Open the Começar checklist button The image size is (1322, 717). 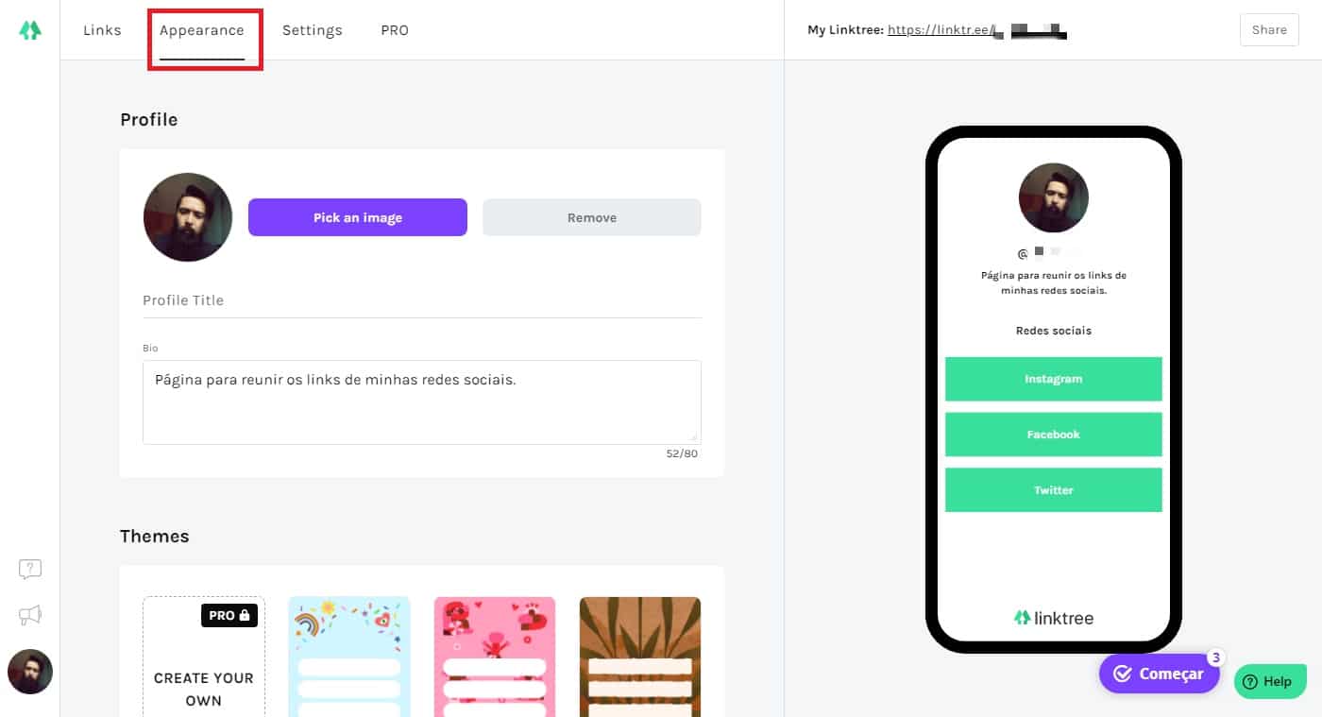point(1159,674)
